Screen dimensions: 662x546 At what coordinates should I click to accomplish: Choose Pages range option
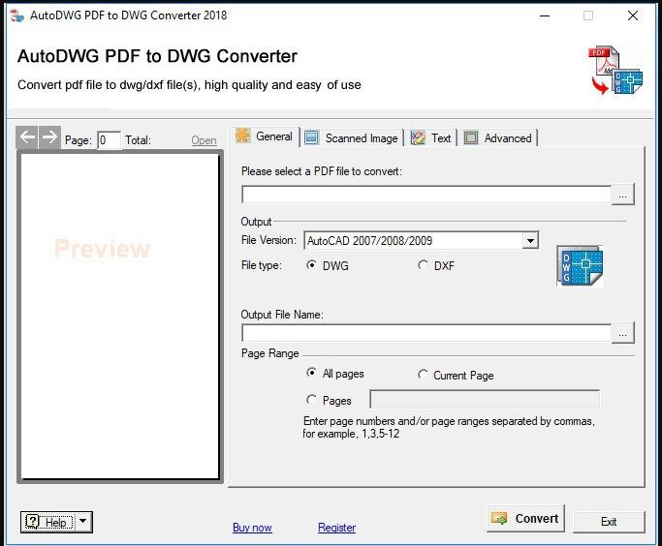click(x=329, y=400)
